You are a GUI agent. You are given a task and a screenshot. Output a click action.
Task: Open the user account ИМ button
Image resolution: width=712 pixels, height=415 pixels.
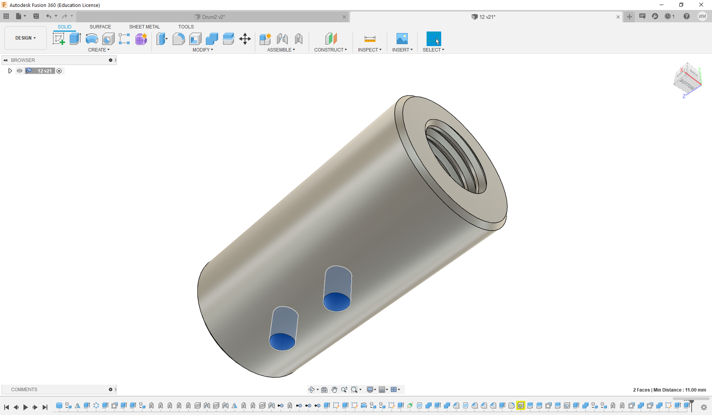coord(702,16)
